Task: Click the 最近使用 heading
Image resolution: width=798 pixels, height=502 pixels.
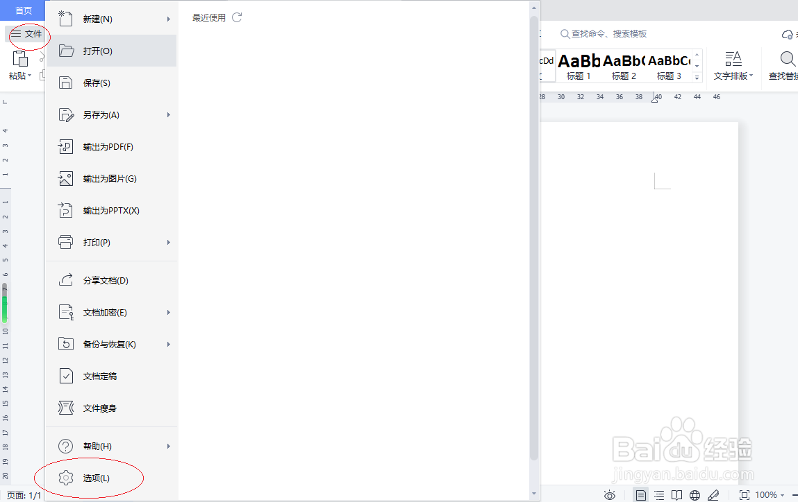Action: 208,18
